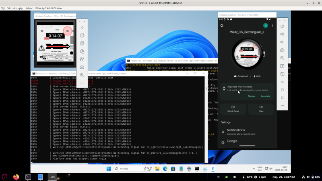Click the host battery indicator showing 83%
The height and width of the screenshot is (181, 322).
[x=316, y=177]
